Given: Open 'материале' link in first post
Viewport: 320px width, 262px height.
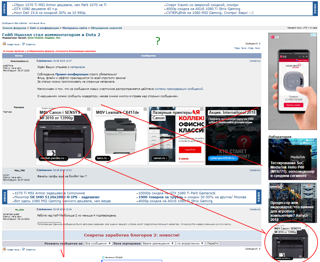Looking at the screenshot, I should tap(77, 67).
